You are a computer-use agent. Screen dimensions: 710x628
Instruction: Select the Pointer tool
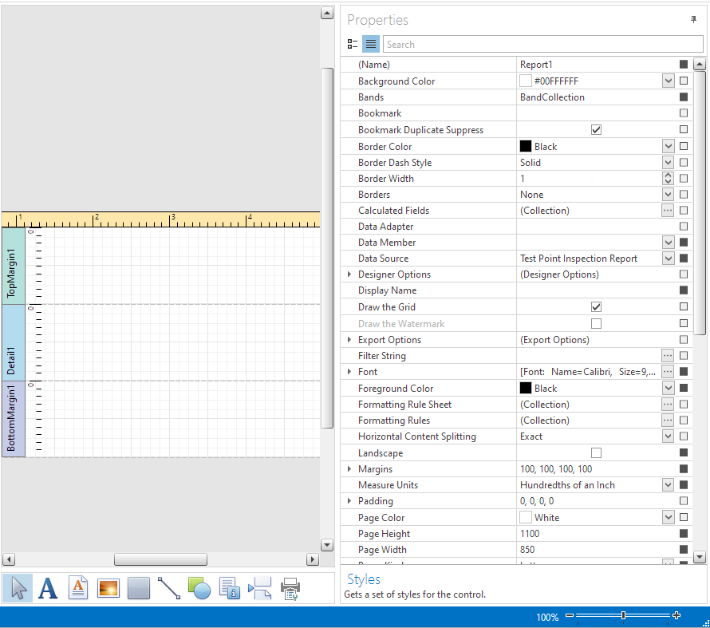coord(17,588)
